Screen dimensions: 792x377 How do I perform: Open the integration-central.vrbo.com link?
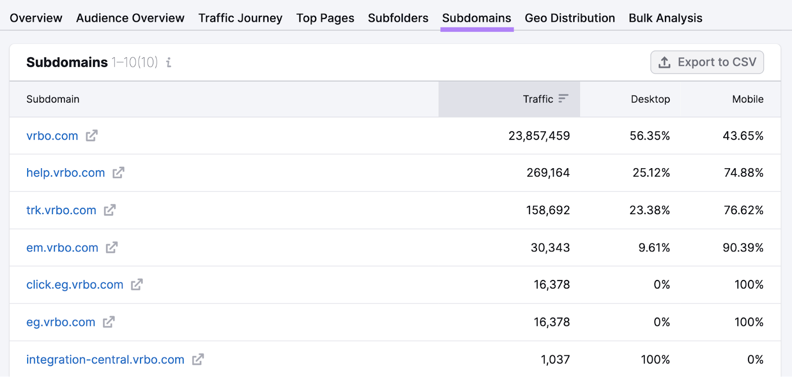coord(105,360)
